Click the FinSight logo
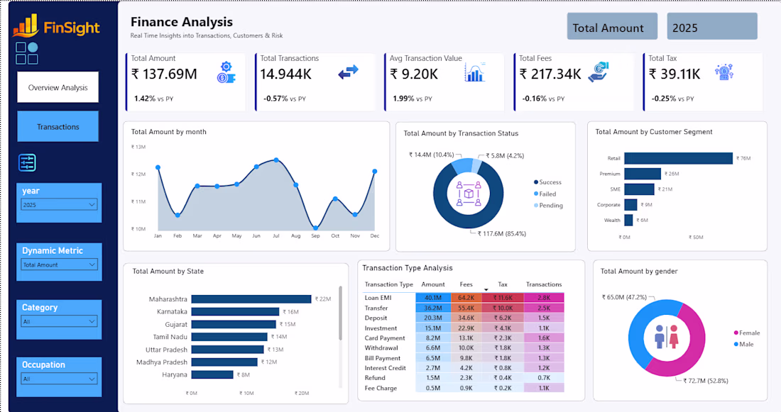The image size is (781, 412). (x=56, y=26)
